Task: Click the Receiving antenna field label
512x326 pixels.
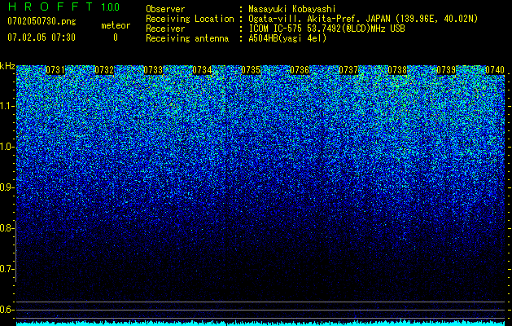Action: click(x=187, y=38)
